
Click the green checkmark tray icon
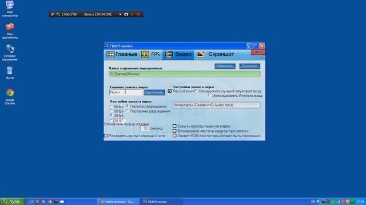333,202
